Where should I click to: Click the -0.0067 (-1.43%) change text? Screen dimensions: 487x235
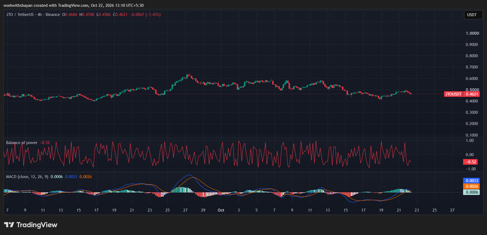click(145, 14)
